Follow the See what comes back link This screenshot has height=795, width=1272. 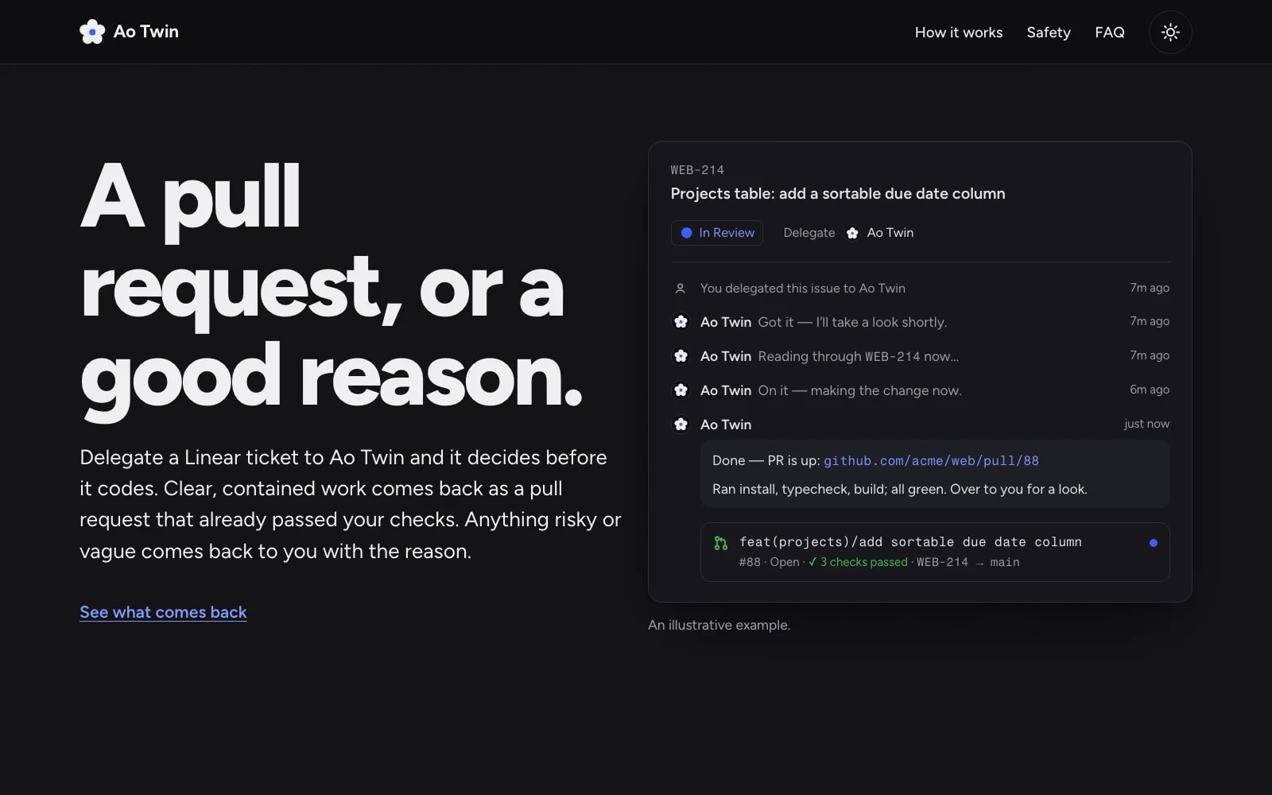click(x=163, y=612)
